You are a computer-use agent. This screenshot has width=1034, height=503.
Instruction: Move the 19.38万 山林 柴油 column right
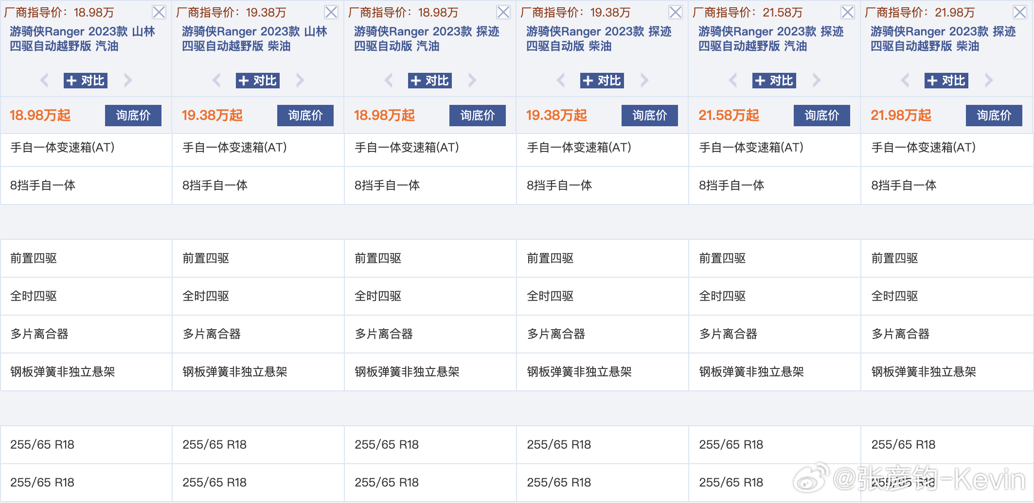pos(300,80)
